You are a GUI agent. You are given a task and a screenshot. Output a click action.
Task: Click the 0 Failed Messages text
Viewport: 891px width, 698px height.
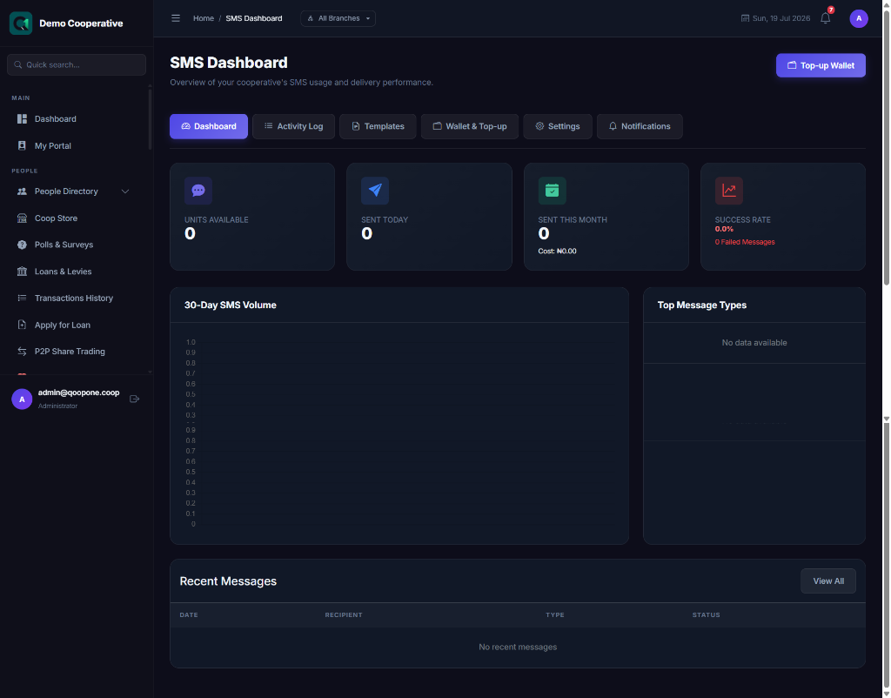[745, 242]
